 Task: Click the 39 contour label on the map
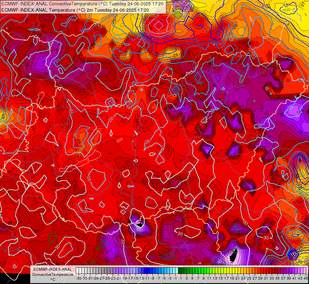(x=300, y=132)
